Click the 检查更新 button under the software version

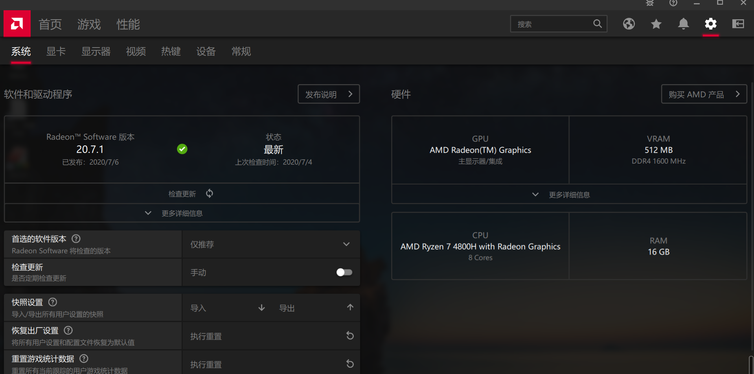tap(182, 193)
